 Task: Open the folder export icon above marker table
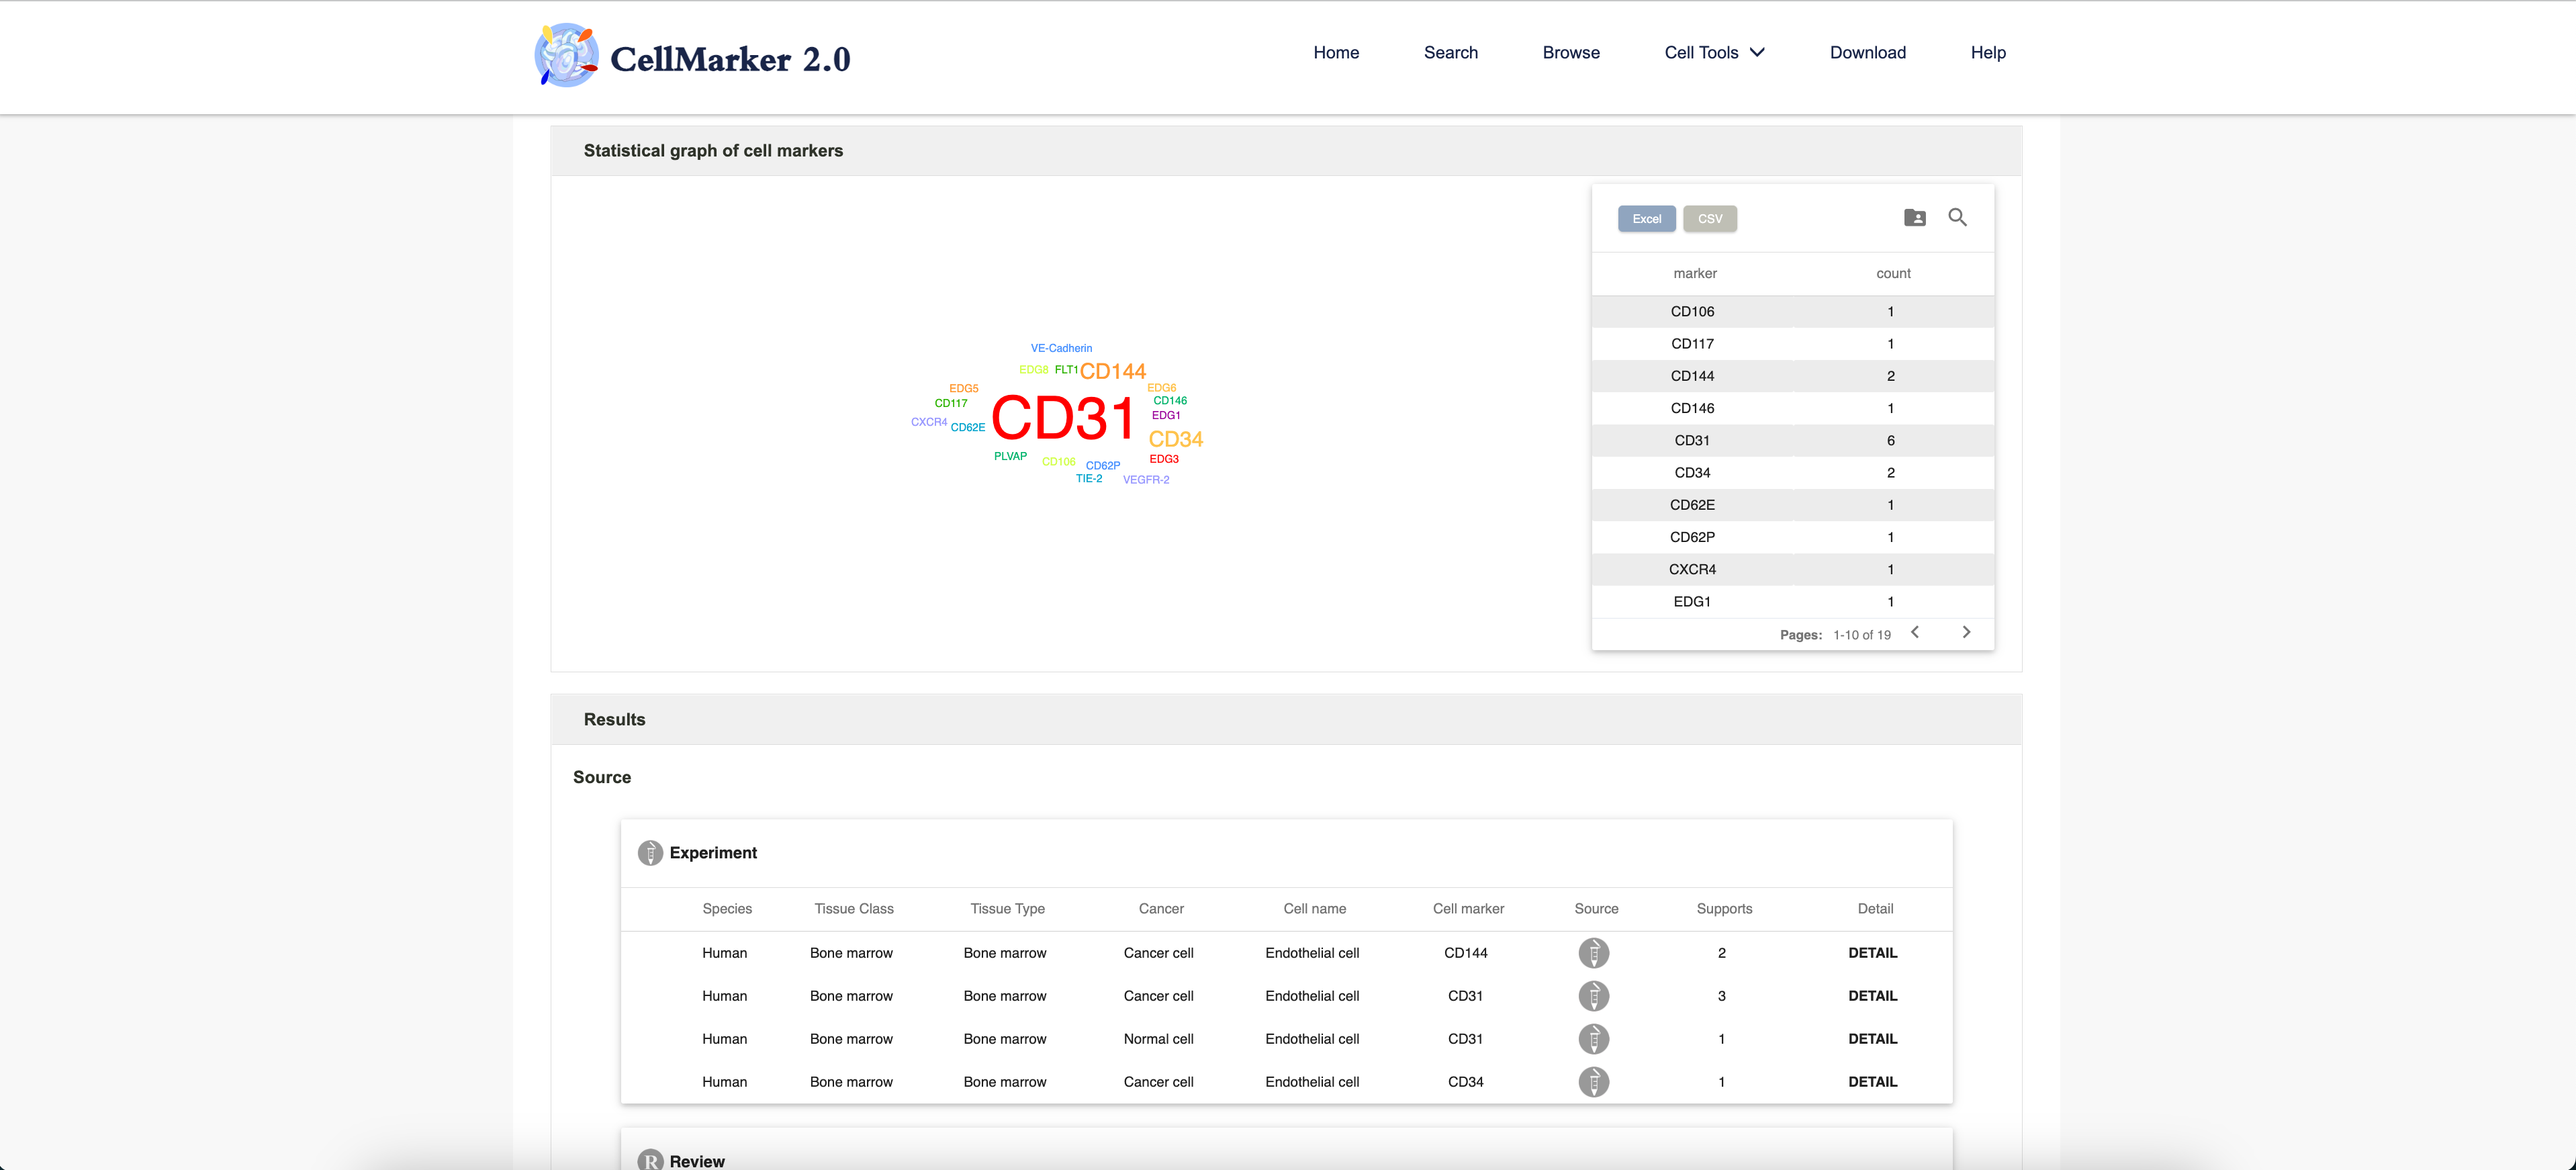click(x=1915, y=217)
